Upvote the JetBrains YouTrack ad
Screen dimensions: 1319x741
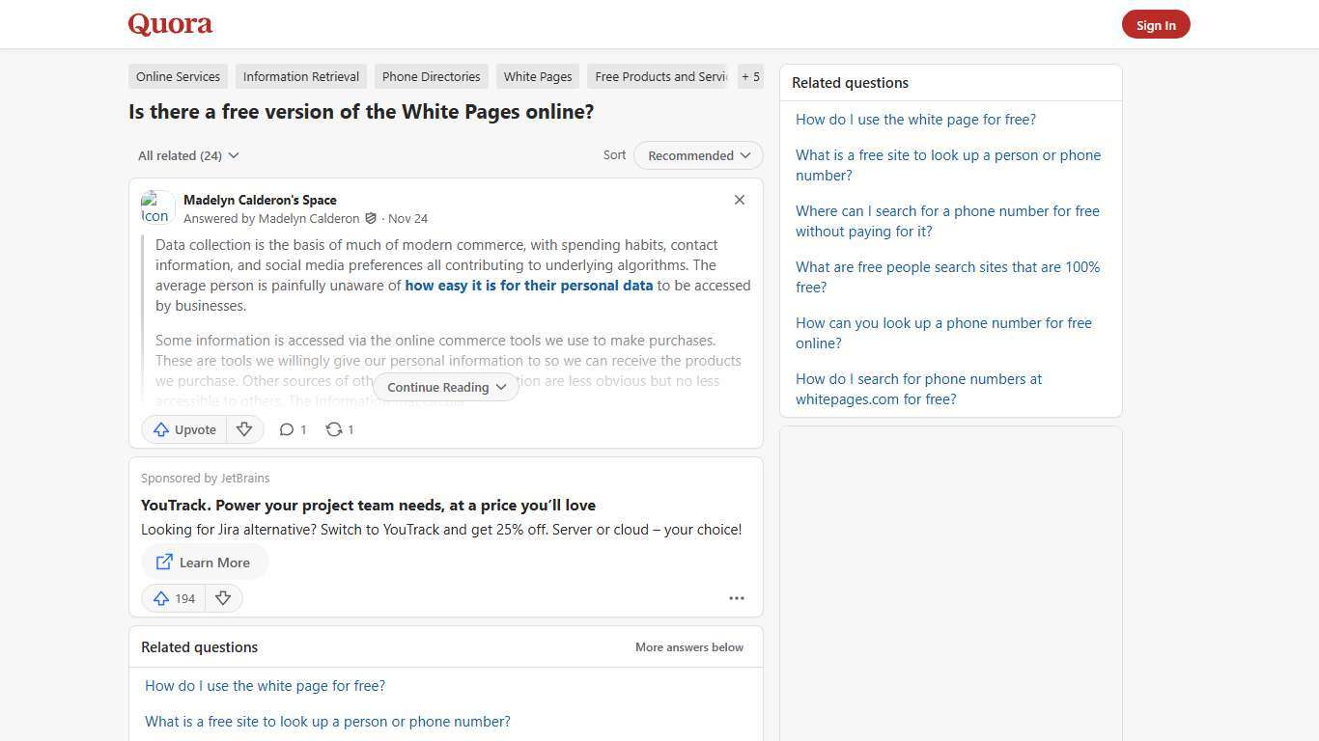click(173, 598)
